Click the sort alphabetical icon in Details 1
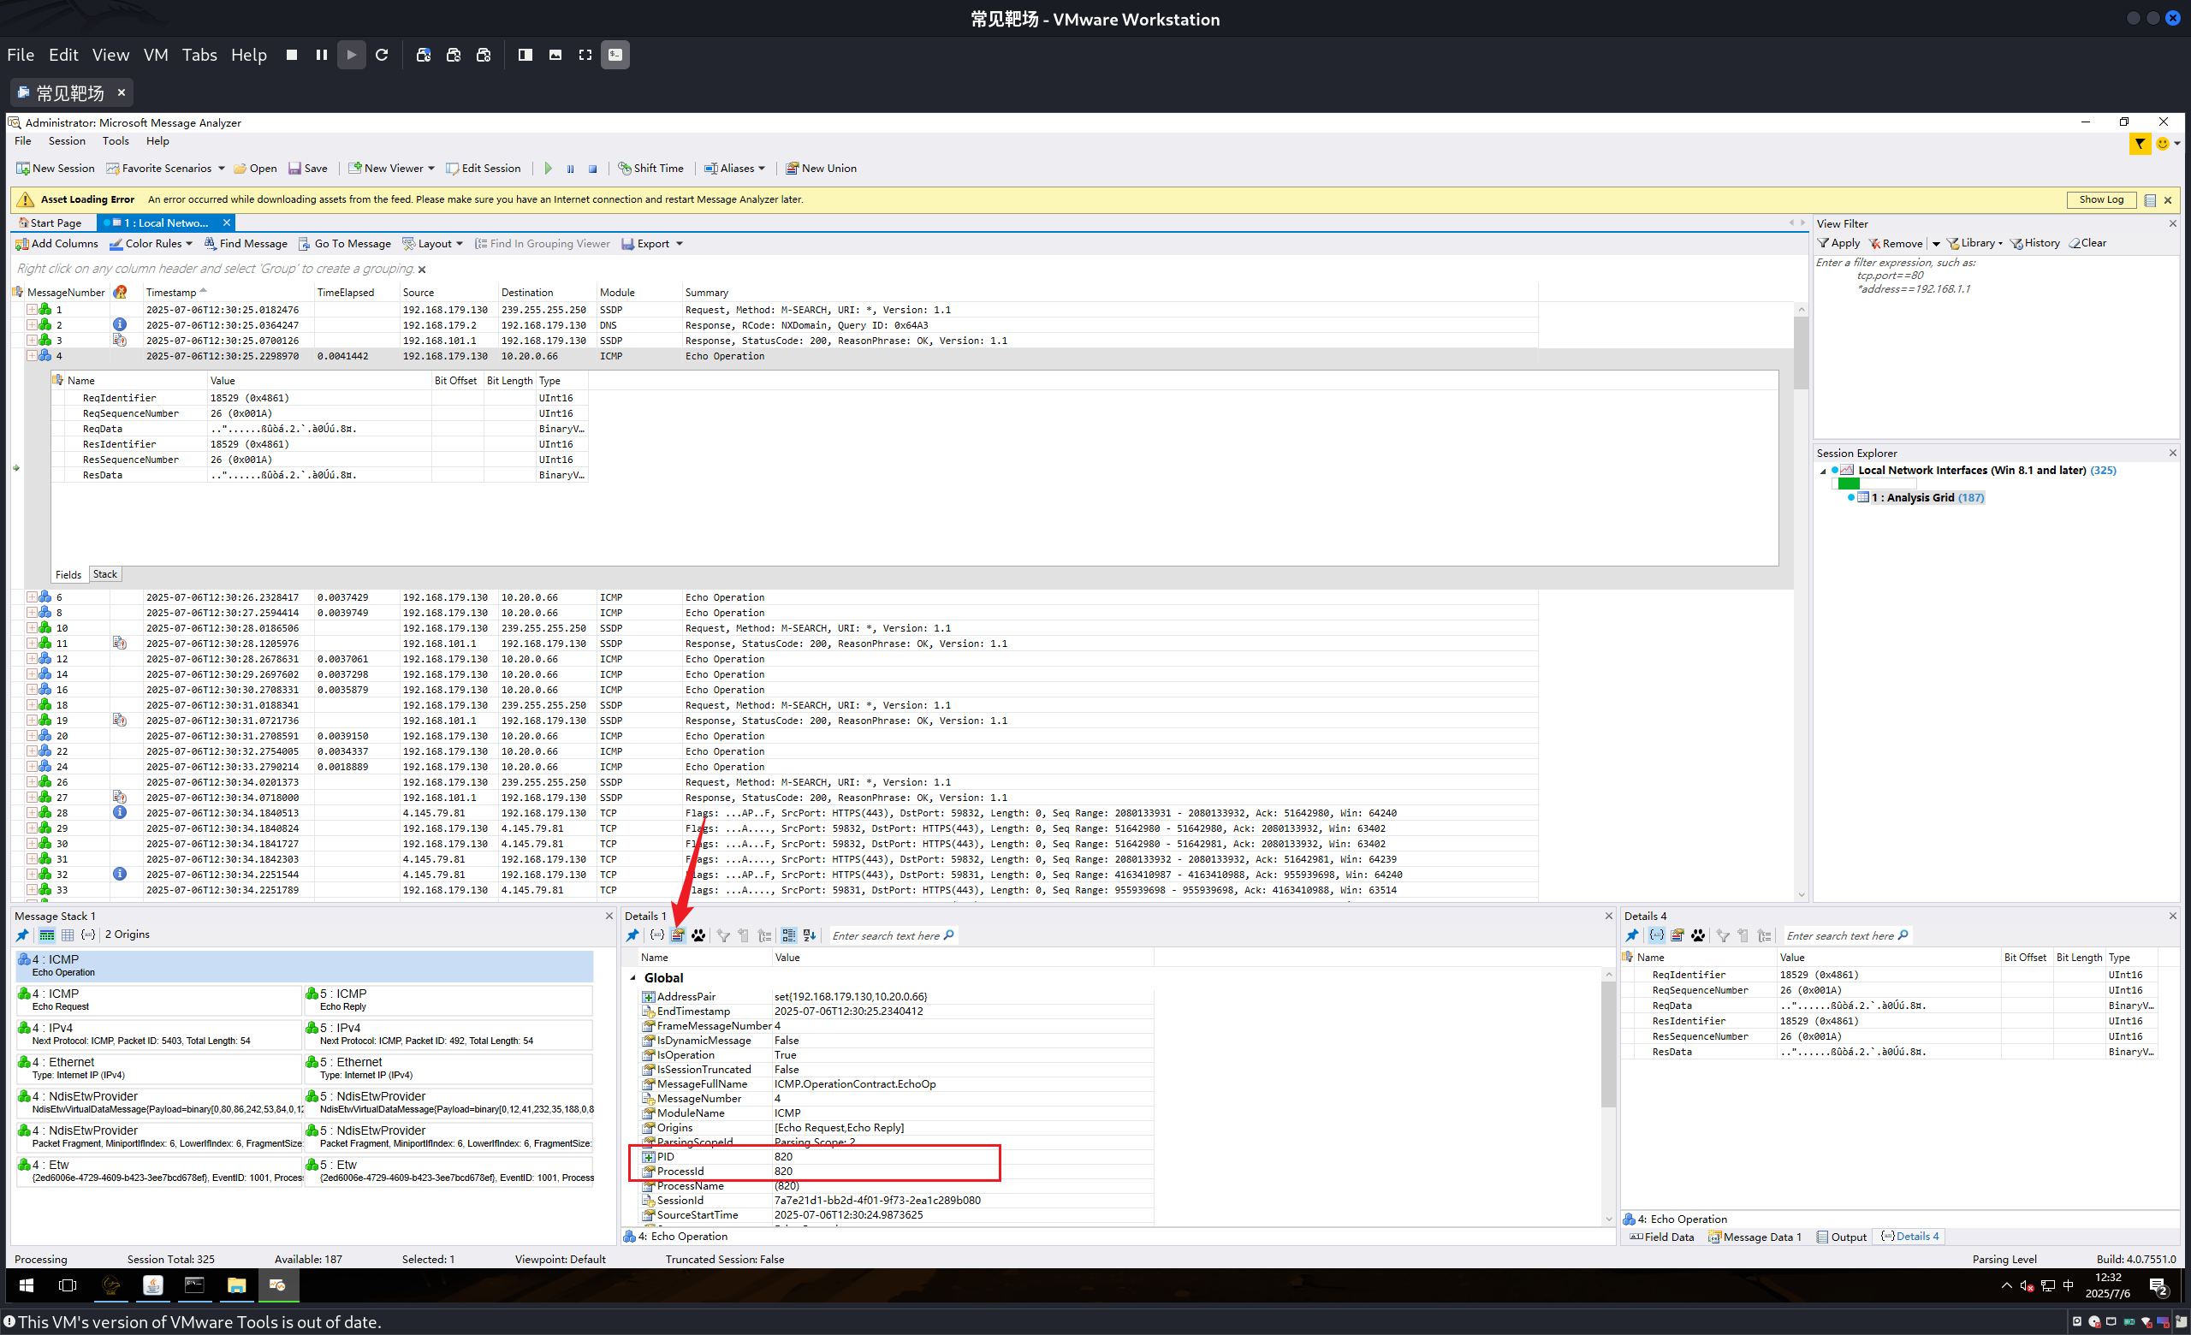 pyautogui.click(x=809, y=935)
